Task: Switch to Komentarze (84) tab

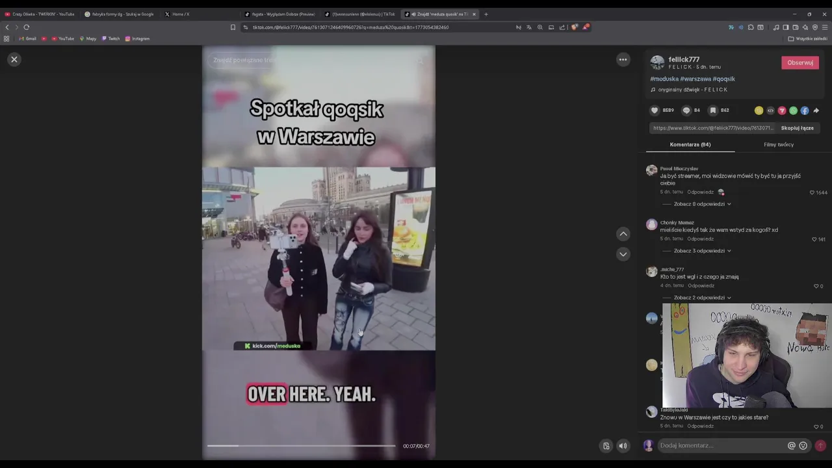Action: [690, 144]
